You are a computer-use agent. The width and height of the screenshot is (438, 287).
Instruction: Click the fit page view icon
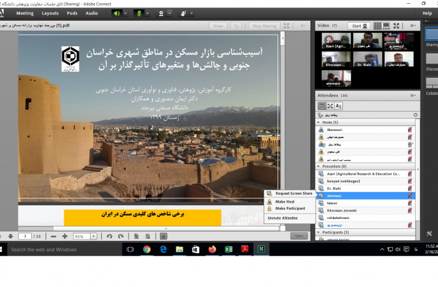[x=136, y=236]
